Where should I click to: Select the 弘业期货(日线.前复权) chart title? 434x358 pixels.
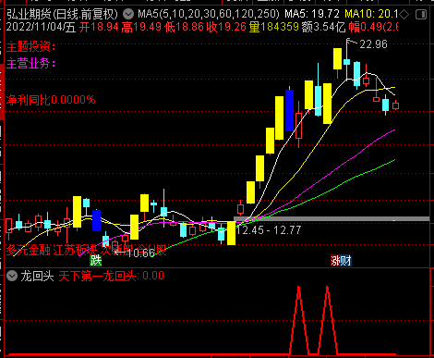[62, 14]
